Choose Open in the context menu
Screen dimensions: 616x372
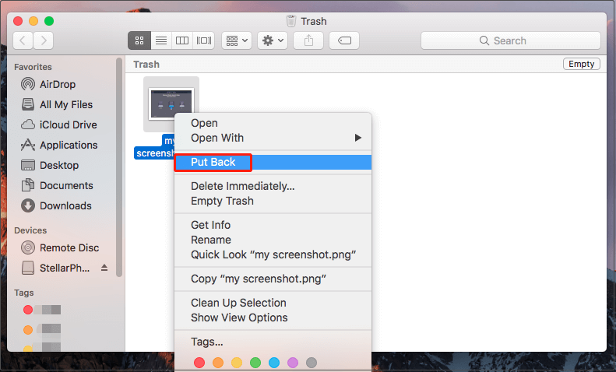pos(273,123)
